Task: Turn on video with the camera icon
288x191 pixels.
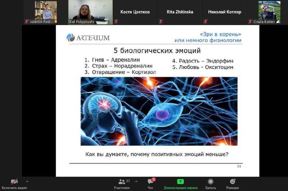Action: [14, 181]
